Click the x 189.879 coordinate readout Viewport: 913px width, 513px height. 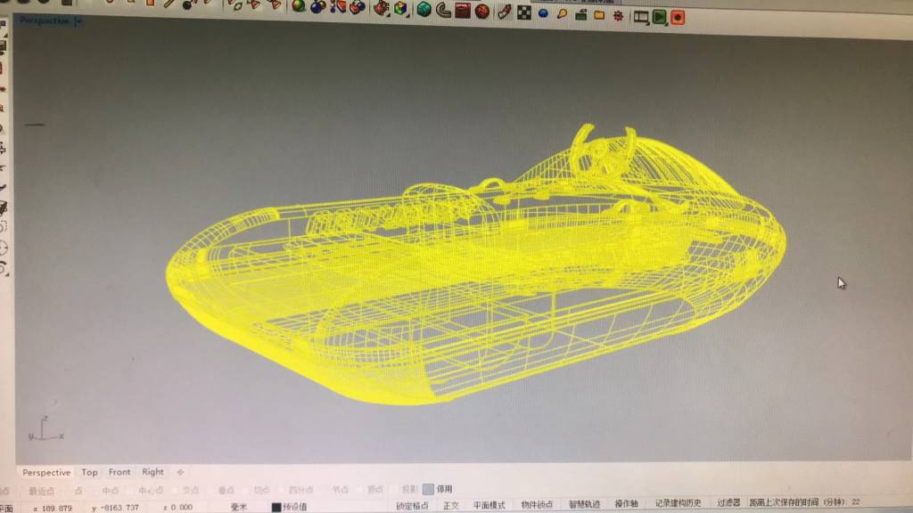53,509
